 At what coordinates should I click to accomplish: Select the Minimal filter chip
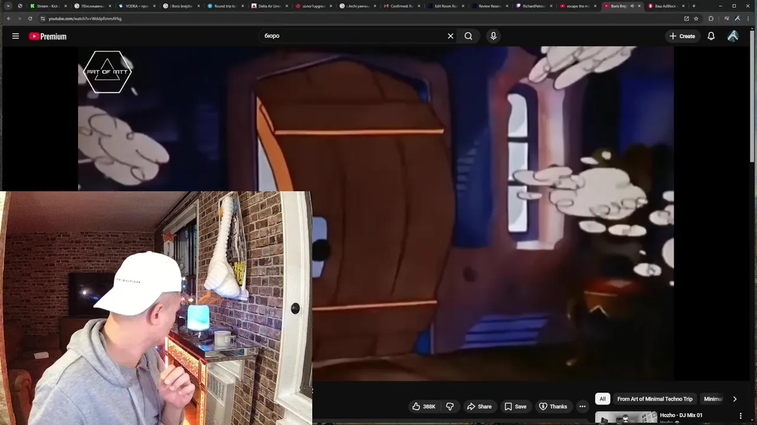tap(713, 399)
